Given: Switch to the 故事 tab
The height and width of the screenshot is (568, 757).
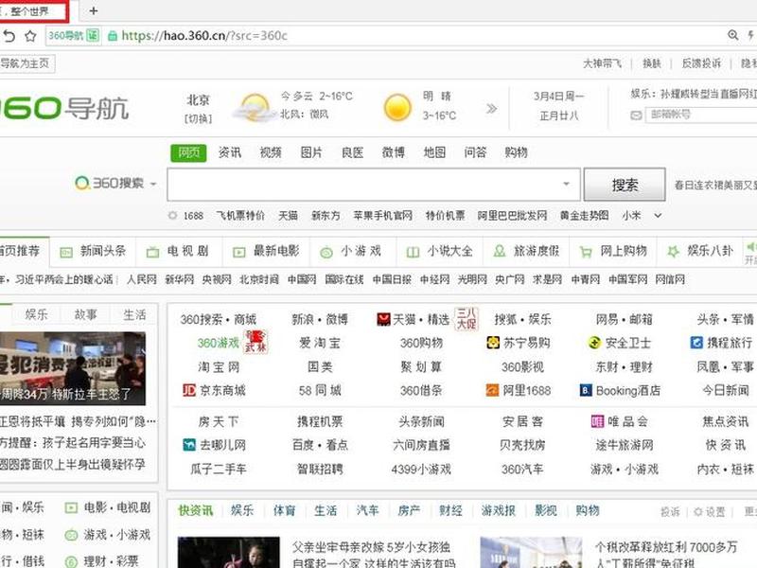Looking at the screenshot, I should click(x=86, y=315).
